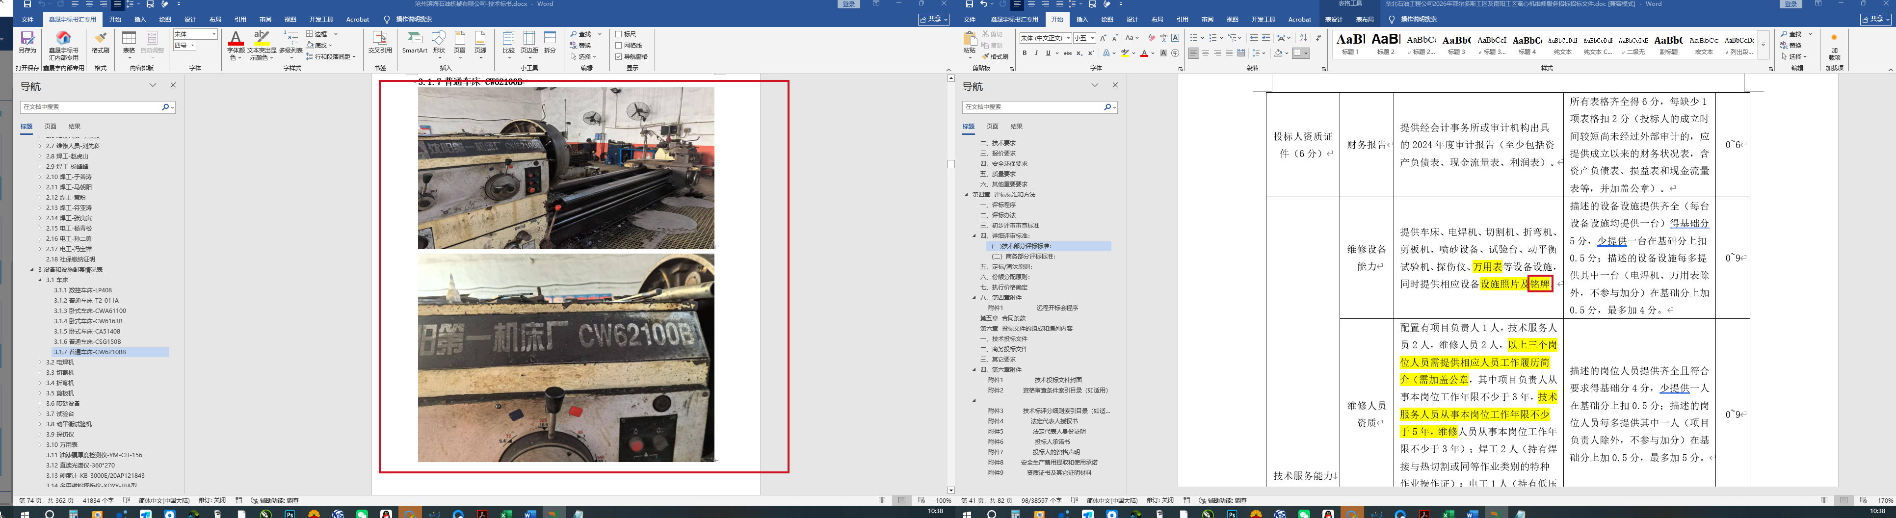The image size is (1896, 518).
Task: Enable 网格线 checkbox in left window
Action: point(619,45)
